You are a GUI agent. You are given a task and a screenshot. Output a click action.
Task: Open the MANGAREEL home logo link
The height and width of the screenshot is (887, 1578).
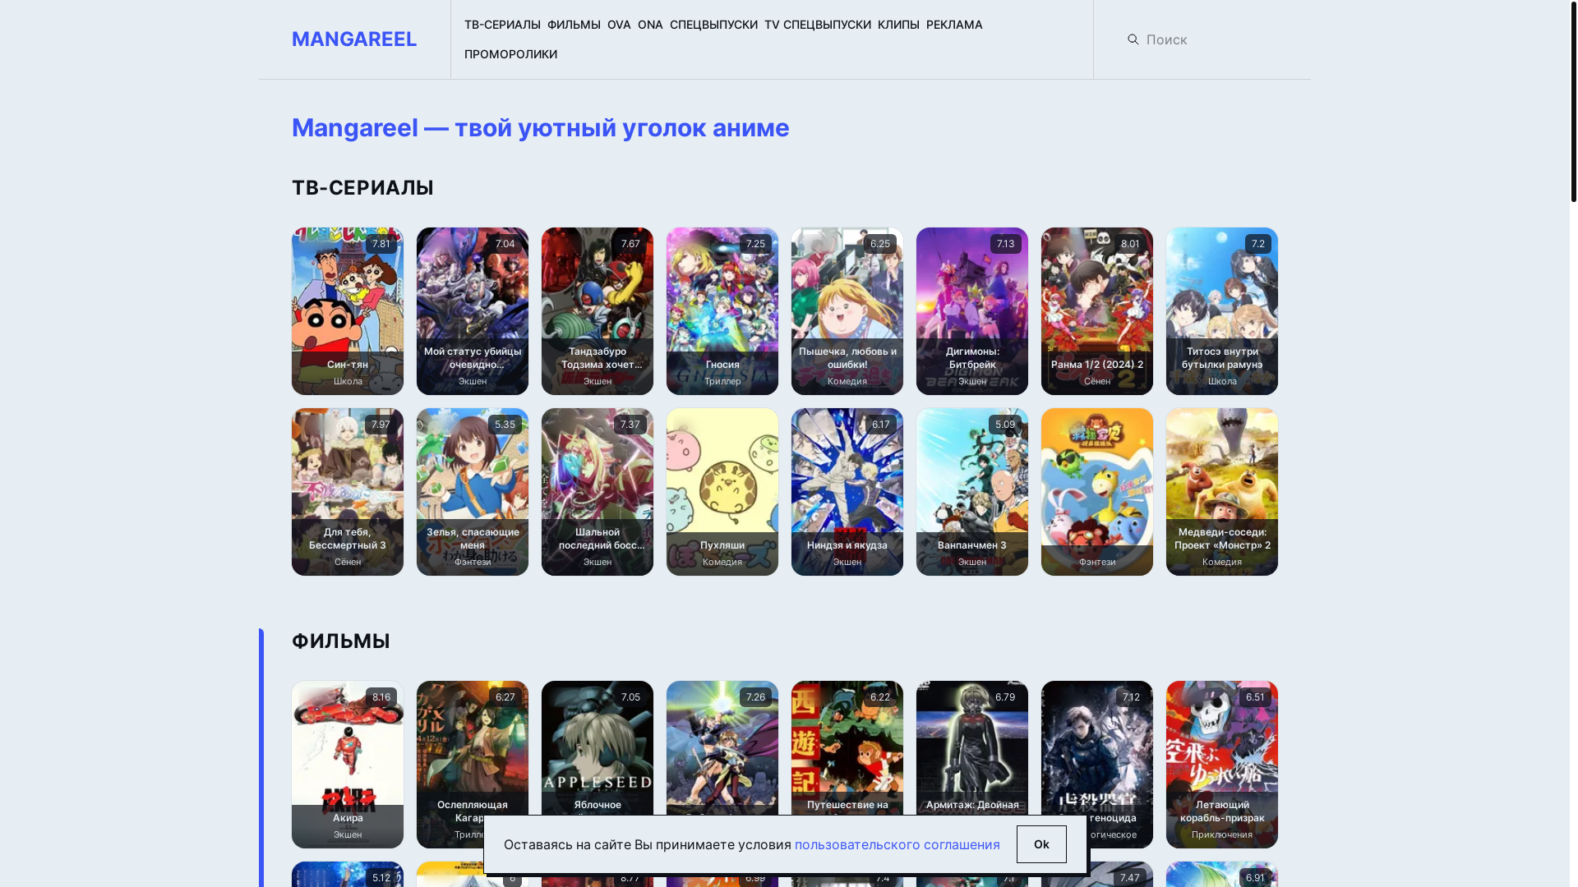click(354, 39)
